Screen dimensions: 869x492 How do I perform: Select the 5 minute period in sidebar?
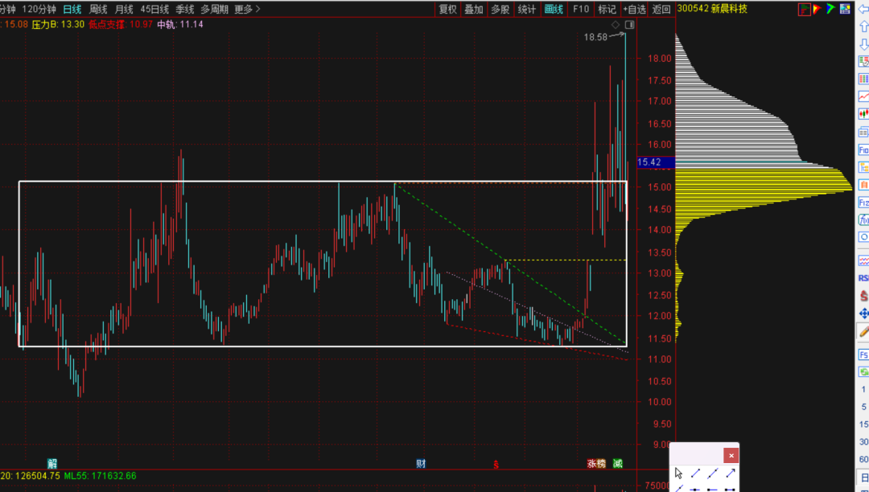pos(863,408)
